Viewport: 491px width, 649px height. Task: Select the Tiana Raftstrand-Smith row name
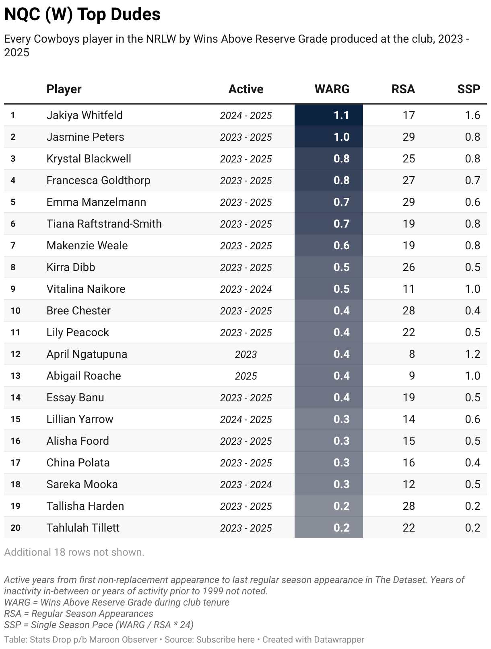click(104, 224)
